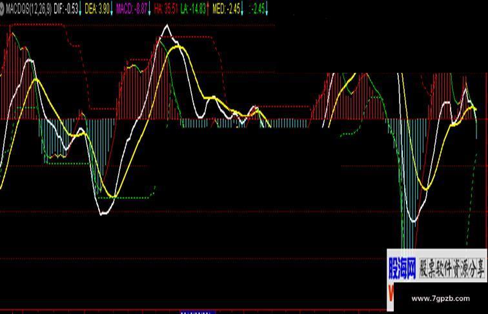Open the www.7gpzb.com link
This screenshot has height=314, width=488.
click(x=440, y=299)
